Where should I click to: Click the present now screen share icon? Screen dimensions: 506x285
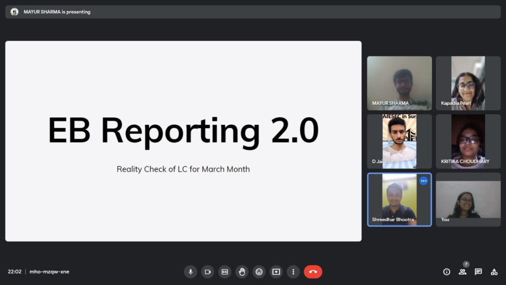pos(276,272)
